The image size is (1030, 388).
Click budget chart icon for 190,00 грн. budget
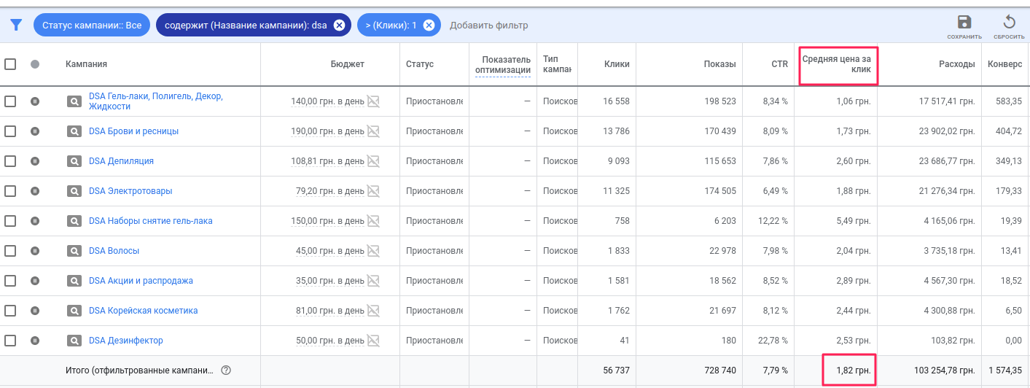click(x=373, y=131)
